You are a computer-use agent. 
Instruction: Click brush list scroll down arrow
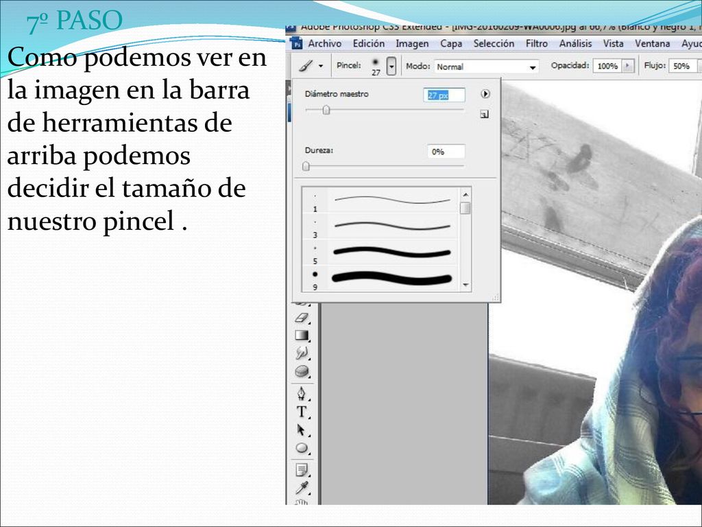click(465, 285)
